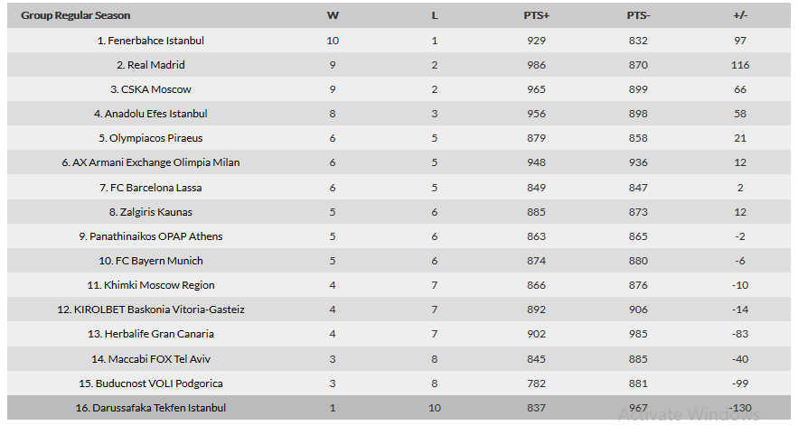The width and height of the screenshot is (798, 425).
Task: Sort standings by the W column header
Action: 333,15
